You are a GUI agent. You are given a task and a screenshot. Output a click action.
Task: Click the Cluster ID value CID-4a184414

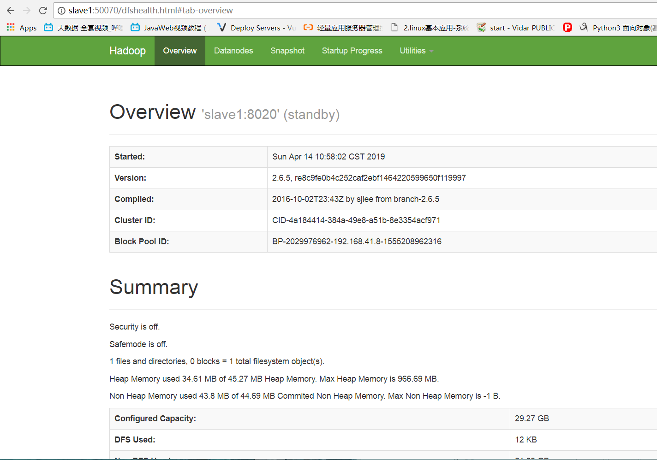coord(356,220)
